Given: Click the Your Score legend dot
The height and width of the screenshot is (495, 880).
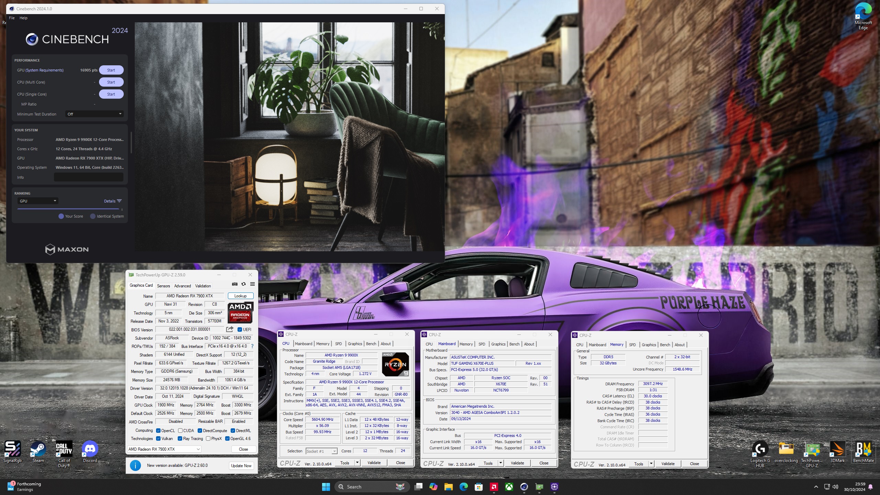Looking at the screenshot, I should pyautogui.click(x=61, y=216).
